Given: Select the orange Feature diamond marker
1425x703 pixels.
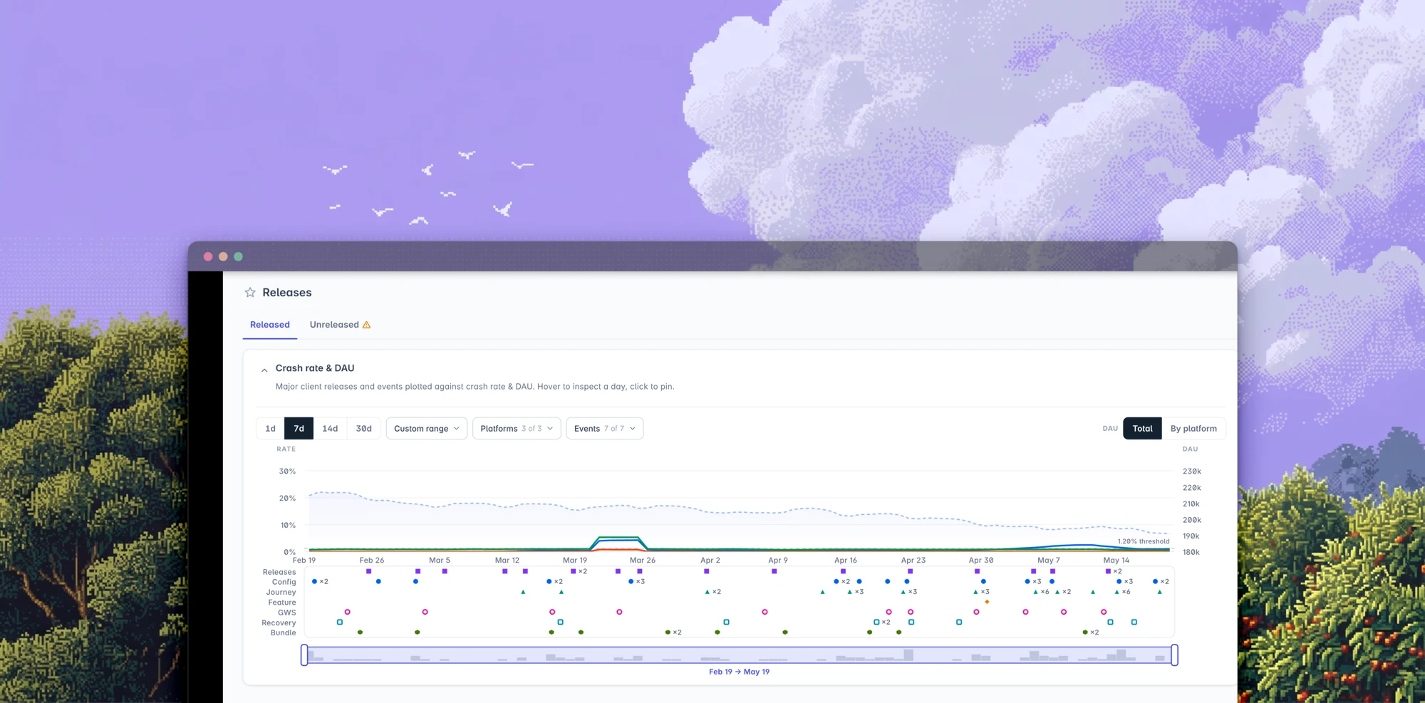Looking at the screenshot, I should click(x=987, y=602).
